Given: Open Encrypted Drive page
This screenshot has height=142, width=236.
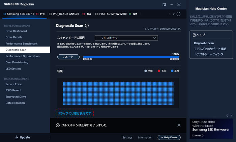Looking at the screenshot, I should pos(16,97).
